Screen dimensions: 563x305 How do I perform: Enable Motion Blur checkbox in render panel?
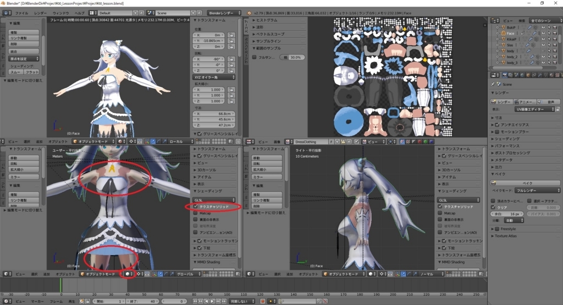497,132
